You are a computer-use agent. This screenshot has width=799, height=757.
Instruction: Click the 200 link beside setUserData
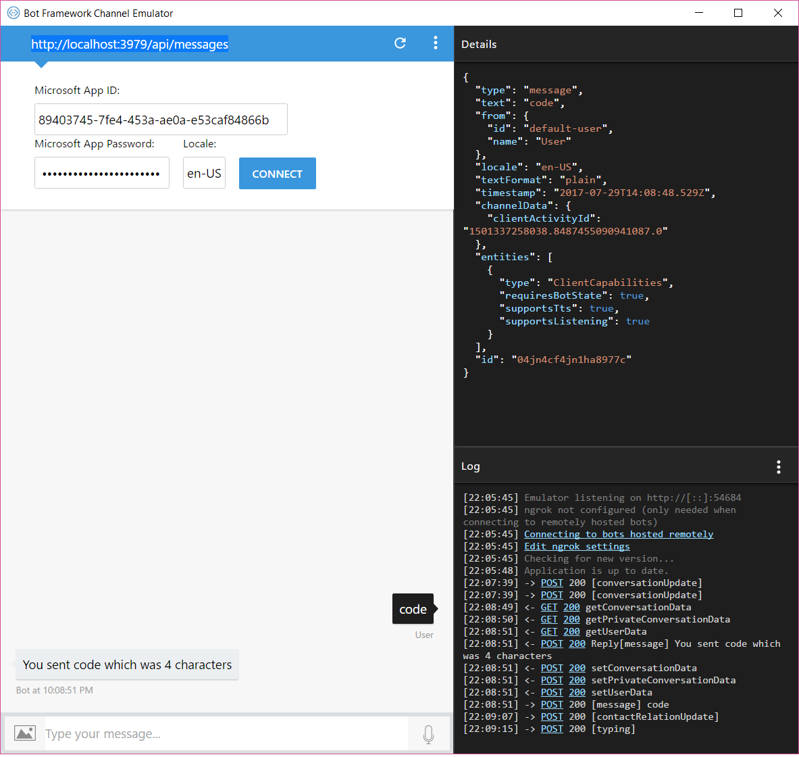tap(577, 691)
